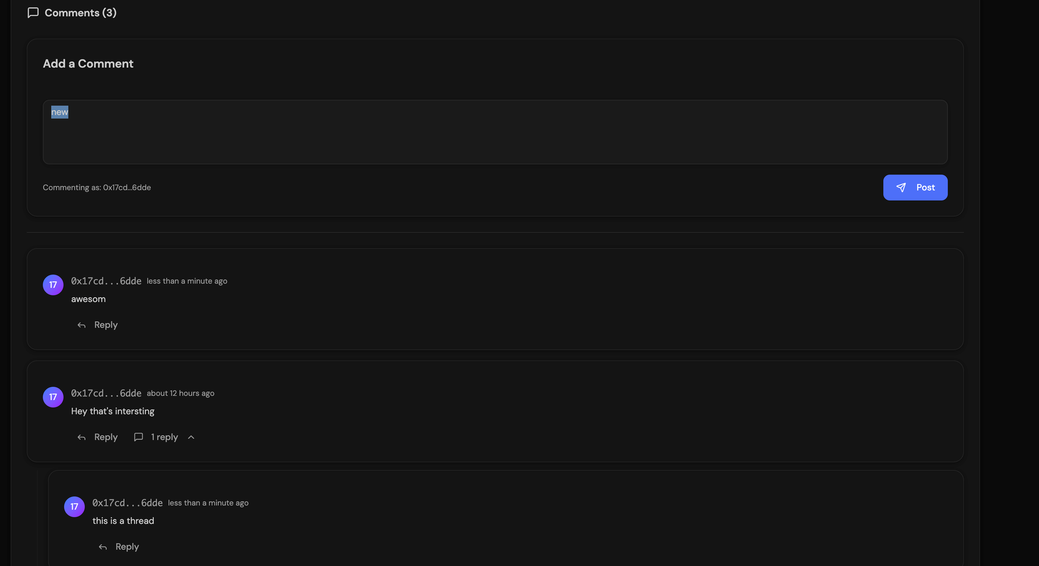Click the 'Comments (3)' heading
The image size is (1039, 566).
click(x=81, y=13)
